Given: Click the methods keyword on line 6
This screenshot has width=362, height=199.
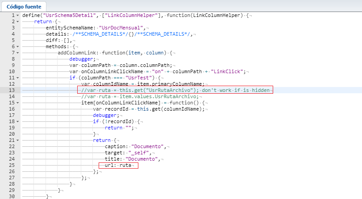Looking at the screenshot, I should click(56, 46).
